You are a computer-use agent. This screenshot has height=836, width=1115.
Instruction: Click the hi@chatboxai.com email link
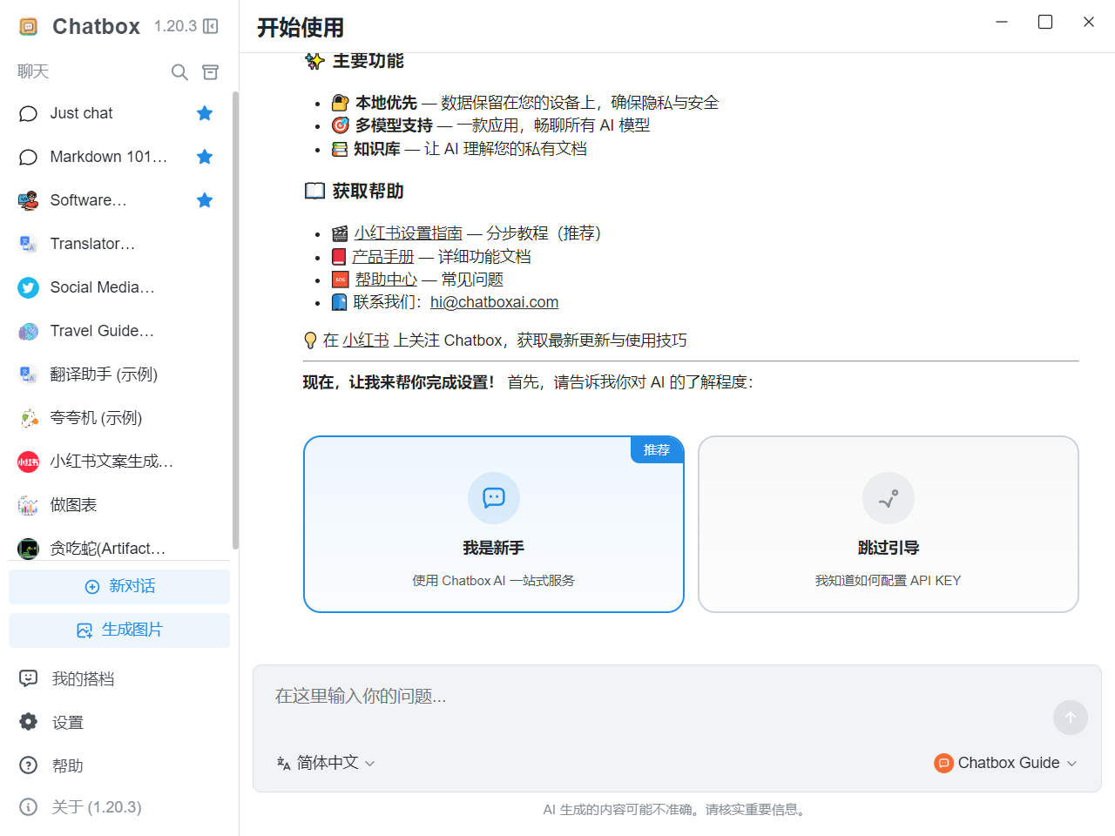coord(494,302)
